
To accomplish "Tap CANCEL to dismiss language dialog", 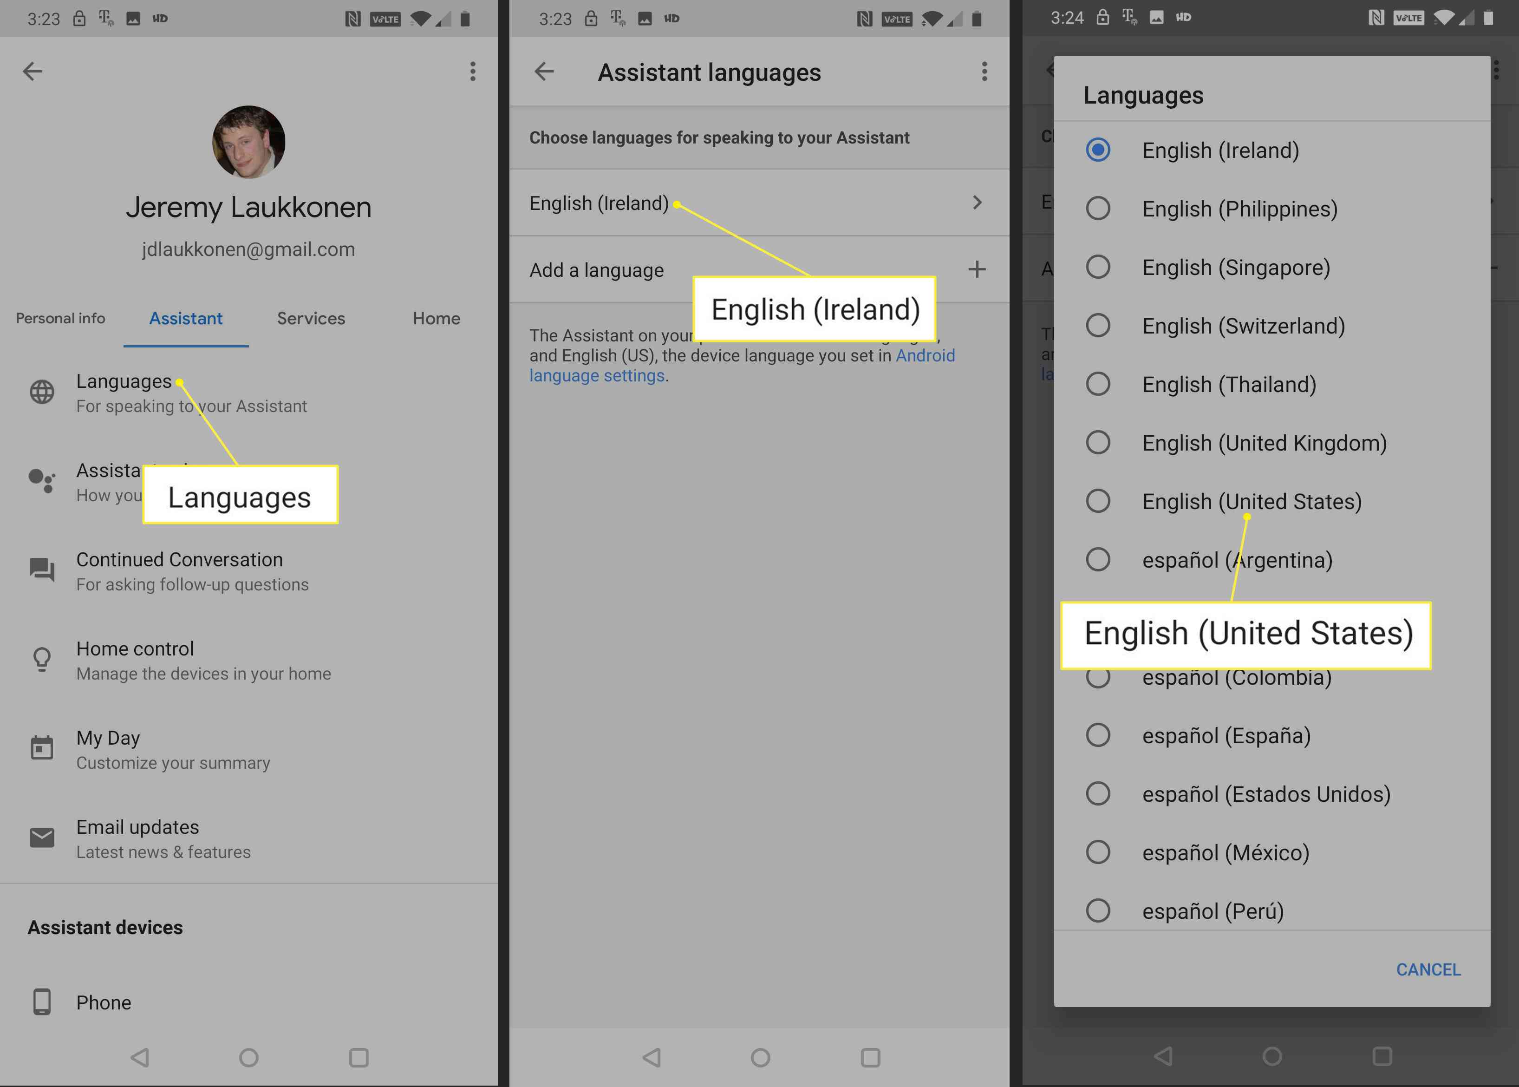I will click(x=1426, y=969).
